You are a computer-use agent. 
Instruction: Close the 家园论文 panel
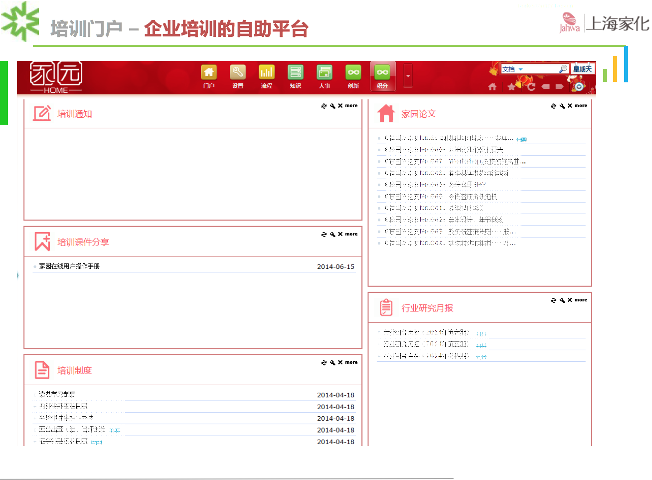pyautogui.click(x=570, y=106)
